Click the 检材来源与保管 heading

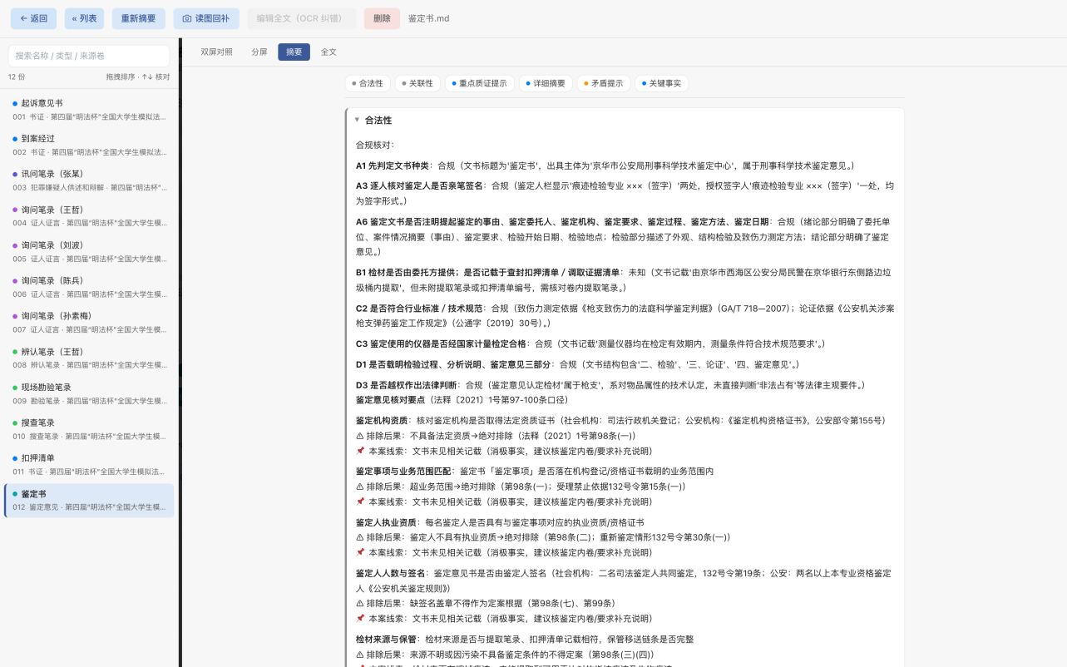tap(386, 639)
